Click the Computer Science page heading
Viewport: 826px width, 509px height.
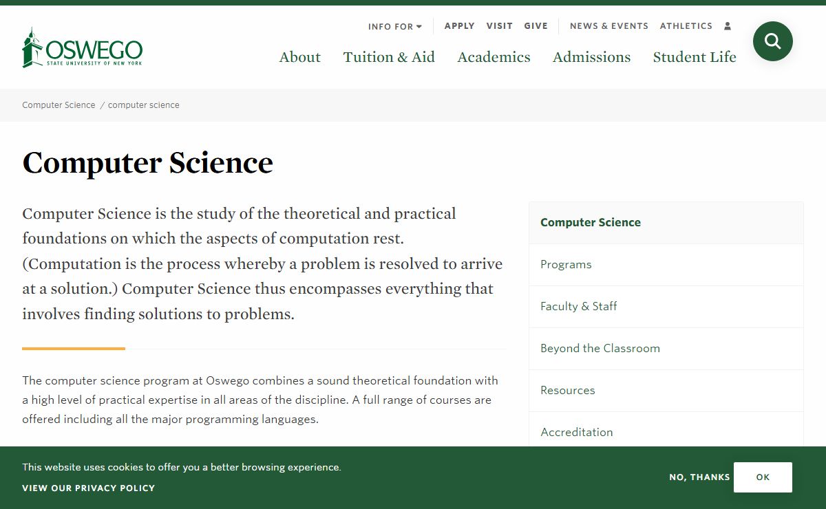pyautogui.click(x=147, y=163)
